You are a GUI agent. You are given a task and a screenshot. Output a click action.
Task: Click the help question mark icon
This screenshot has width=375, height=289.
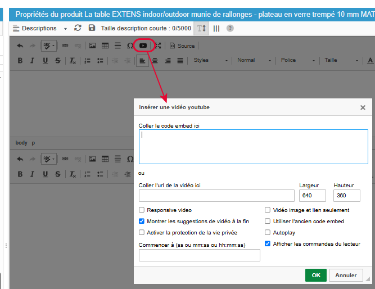tap(230, 28)
